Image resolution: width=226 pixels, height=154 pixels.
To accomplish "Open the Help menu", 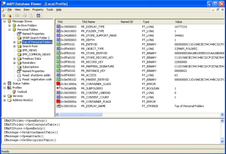I will tap(59, 10).
